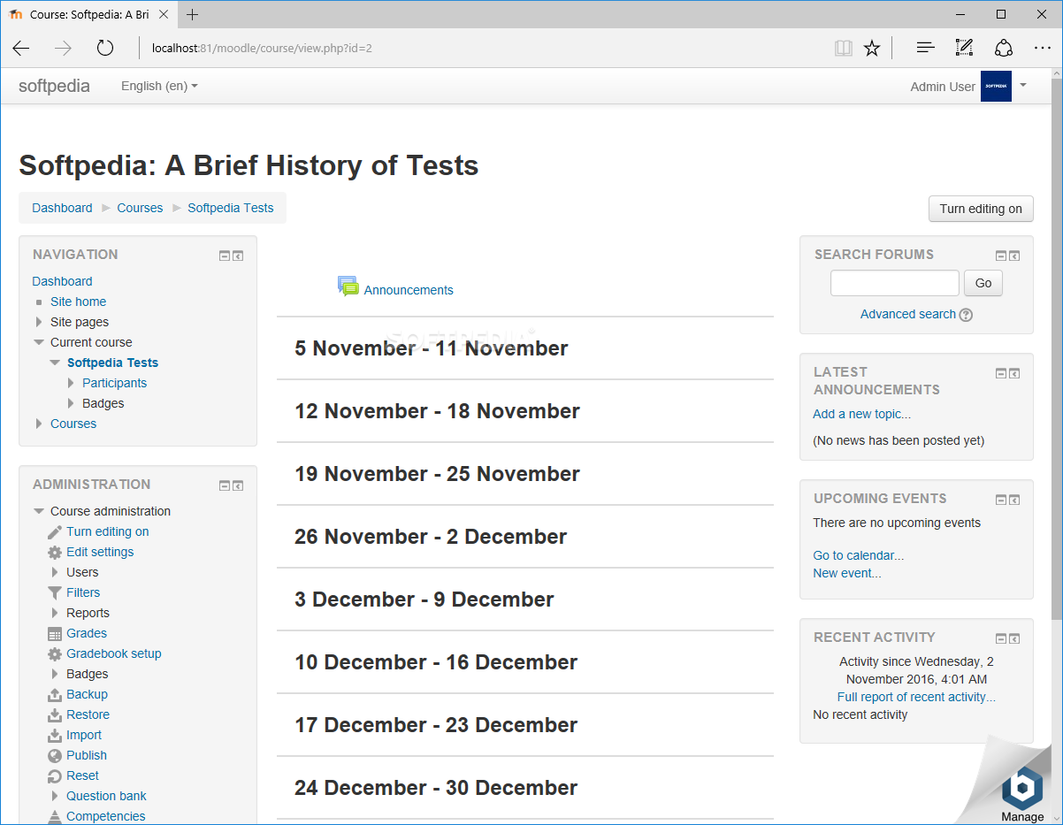Image resolution: width=1063 pixels, height=825 pixels.
Task: Open the Admin User menu arrow
Action: tap(1023, 85)
